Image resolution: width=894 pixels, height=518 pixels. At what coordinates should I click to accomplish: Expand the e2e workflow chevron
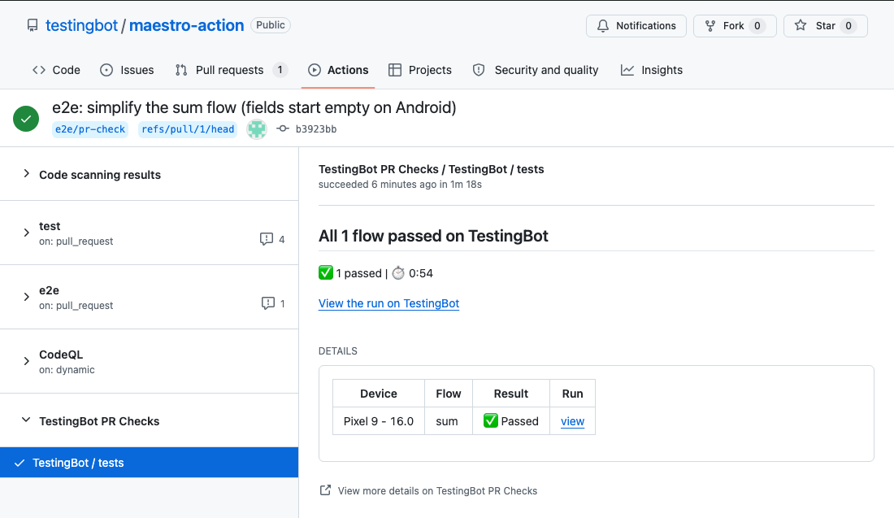pyautogui.click(x=26, y=298)
